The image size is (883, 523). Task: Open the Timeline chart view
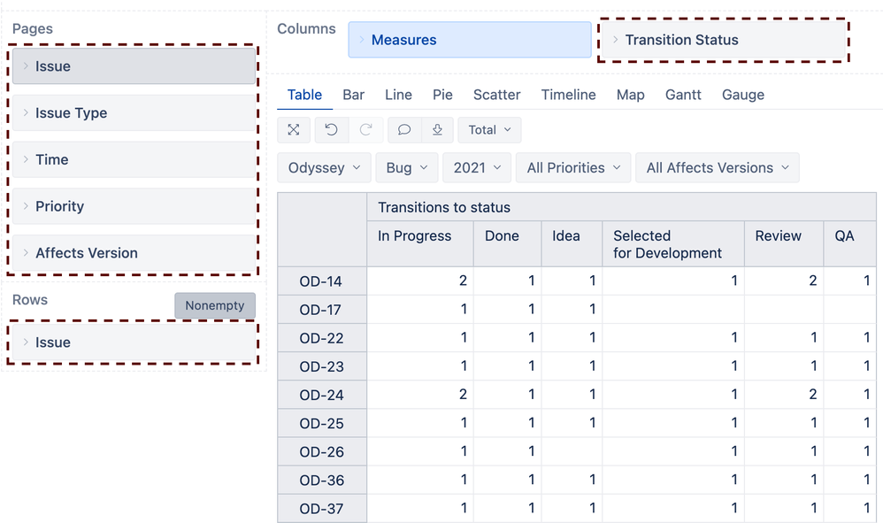pyautogui.click(x=568, y=95)
